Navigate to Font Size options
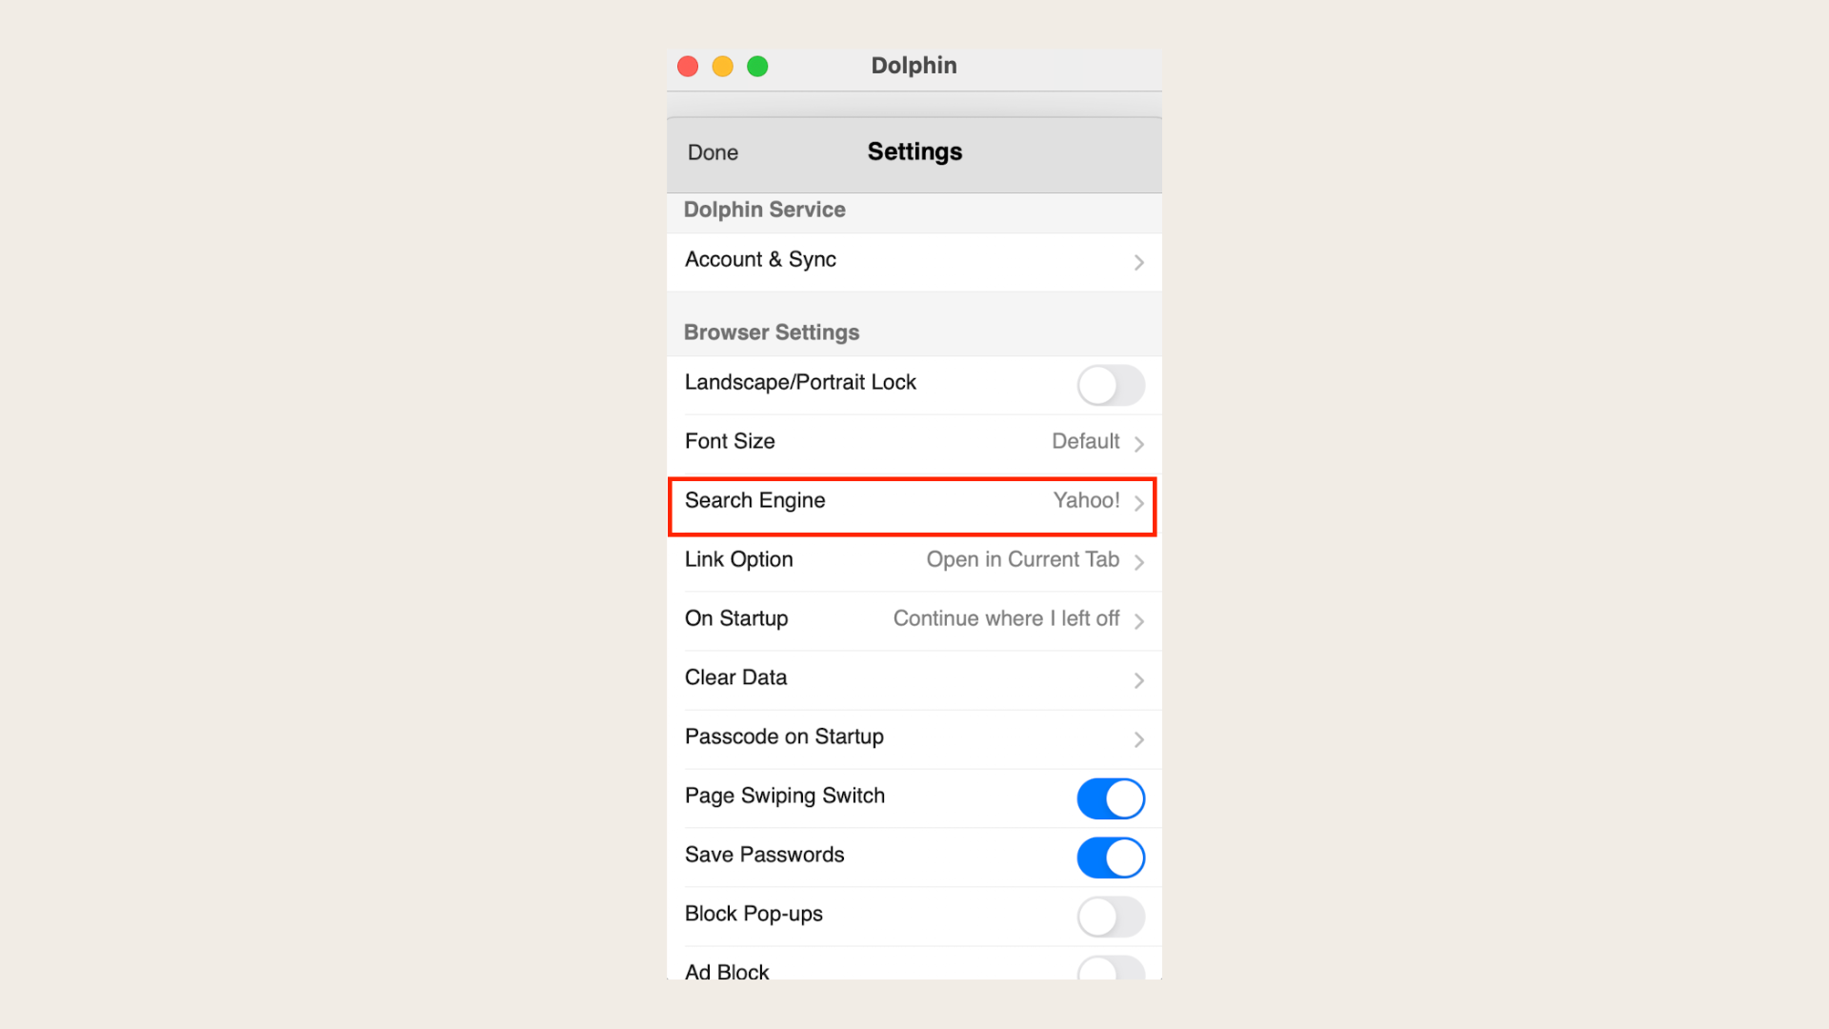Viewport: 1829px width, 1029px height. (914, 441)
